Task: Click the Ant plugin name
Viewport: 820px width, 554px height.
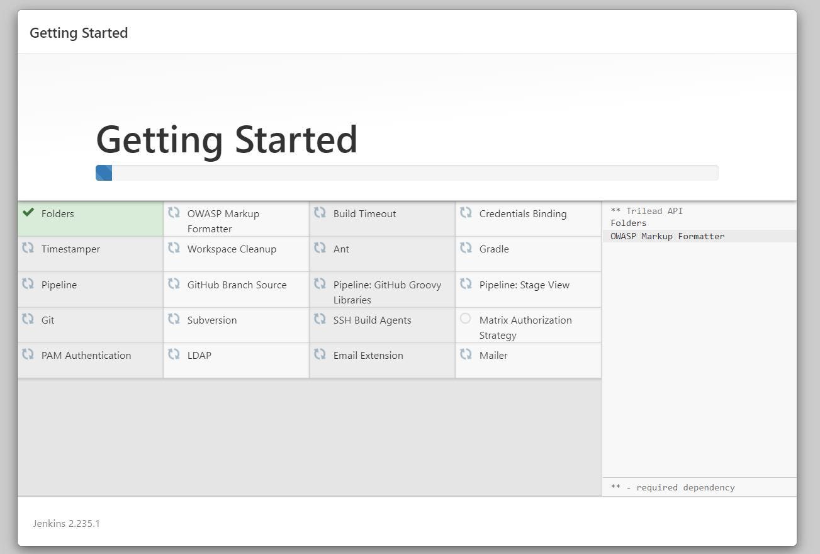Action: point(341,249)
